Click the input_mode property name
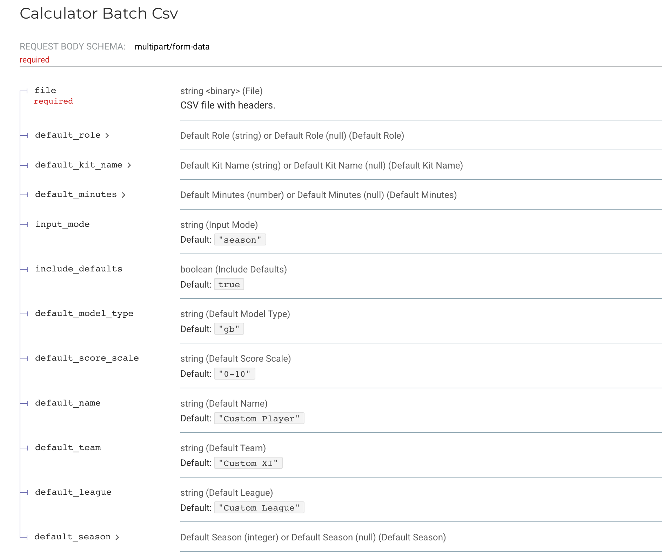The image size is (670, 559). click(62, 224)
